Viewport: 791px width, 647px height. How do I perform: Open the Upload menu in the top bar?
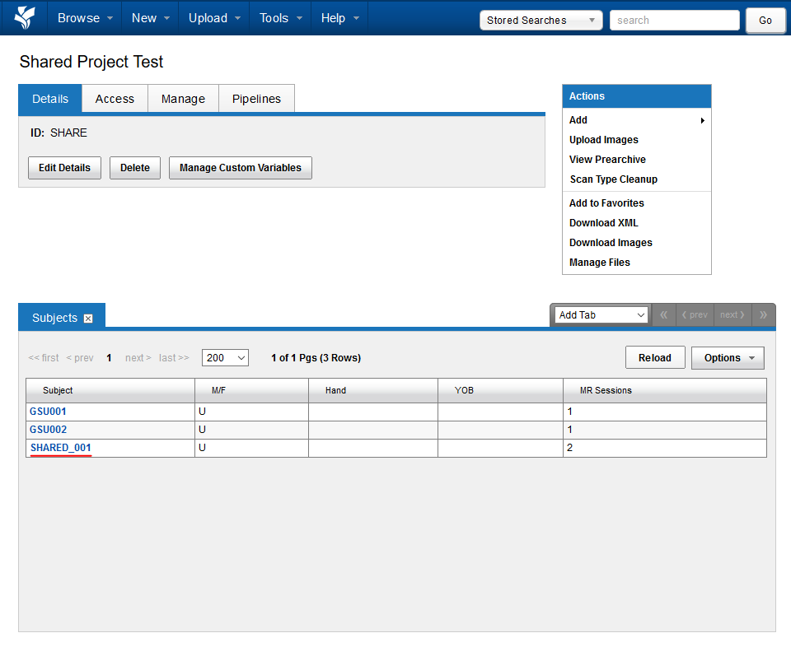tap(214, 18)
